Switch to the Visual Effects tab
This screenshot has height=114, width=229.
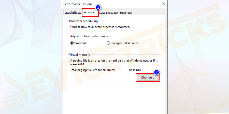[73, 13]
